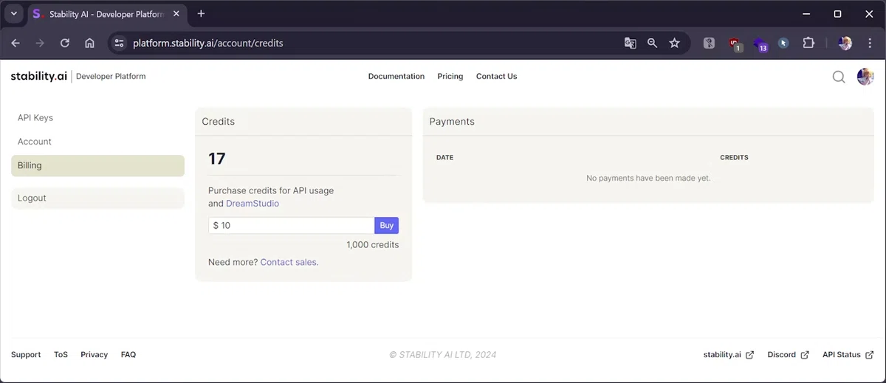Open the Documentation menu link

pos(396,76)
